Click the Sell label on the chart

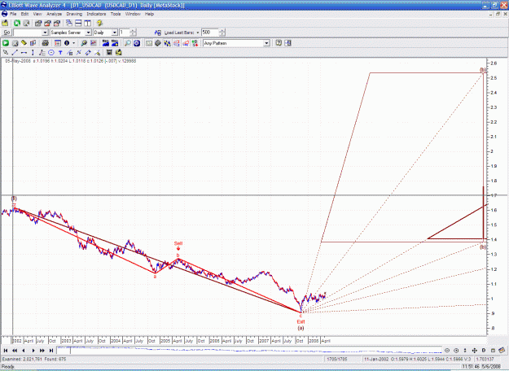click(x=178, y=243)
